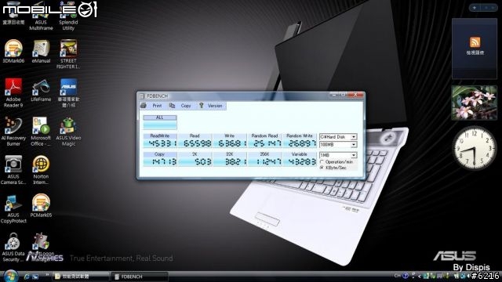This screenshot has height=282, width=502.
Task: Open ASUS Camera Screen Saver icon
Action: [13, 170]
